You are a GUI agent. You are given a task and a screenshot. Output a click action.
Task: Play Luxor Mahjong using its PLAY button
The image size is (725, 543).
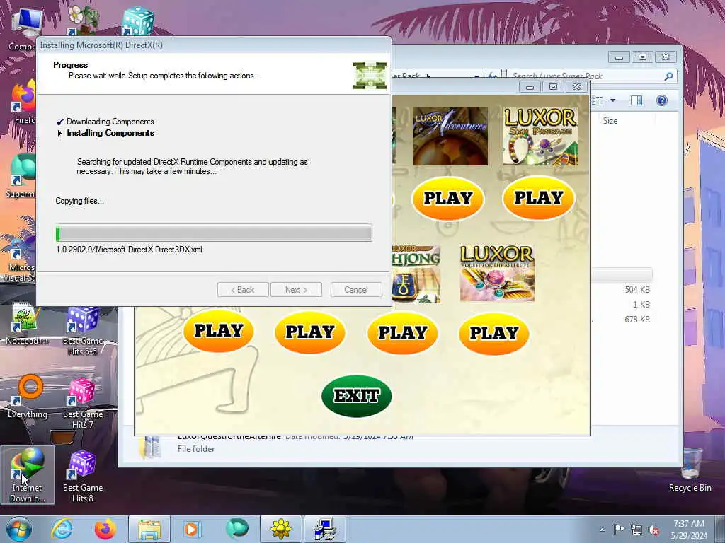pyautogui.click(x=402, y=332)
